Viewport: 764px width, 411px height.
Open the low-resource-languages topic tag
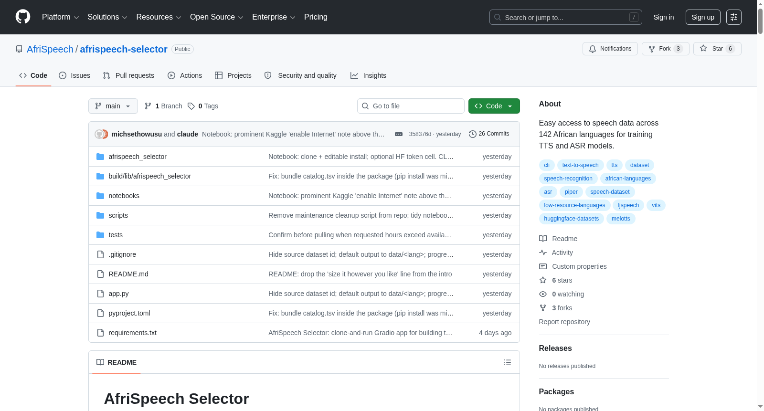(574, 205)
